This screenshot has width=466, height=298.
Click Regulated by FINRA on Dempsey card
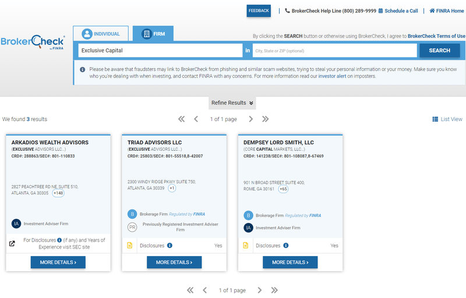(x=303, y=215)
